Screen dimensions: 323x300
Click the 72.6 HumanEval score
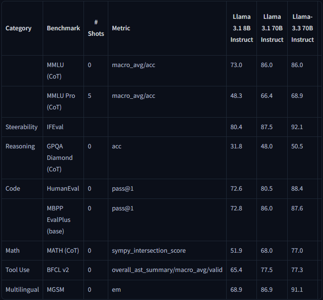pyautogui.click(x=236, y=188)
